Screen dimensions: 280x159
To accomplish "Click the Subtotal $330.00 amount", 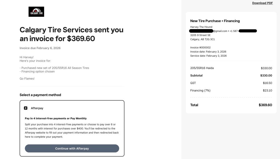I will [266, 76].
